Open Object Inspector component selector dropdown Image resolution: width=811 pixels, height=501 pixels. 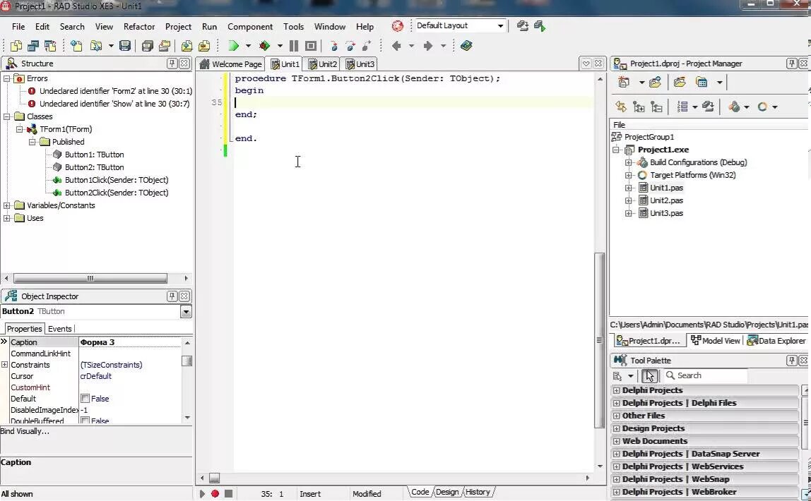187,311
